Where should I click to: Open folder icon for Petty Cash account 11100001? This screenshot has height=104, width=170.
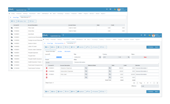click(x=12, y=28)
